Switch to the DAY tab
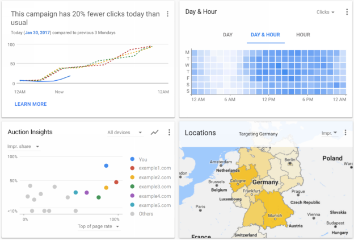This screenshot has width=354, height=240. point(227,35)
